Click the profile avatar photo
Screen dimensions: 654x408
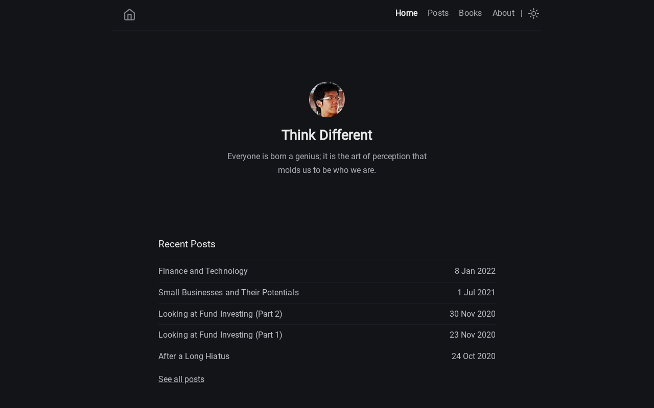(x=327, y=99)
